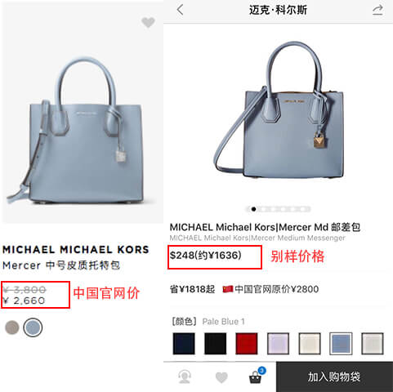393x392 pixels.
Task: Choose the red color swatch
Action: 247,344
